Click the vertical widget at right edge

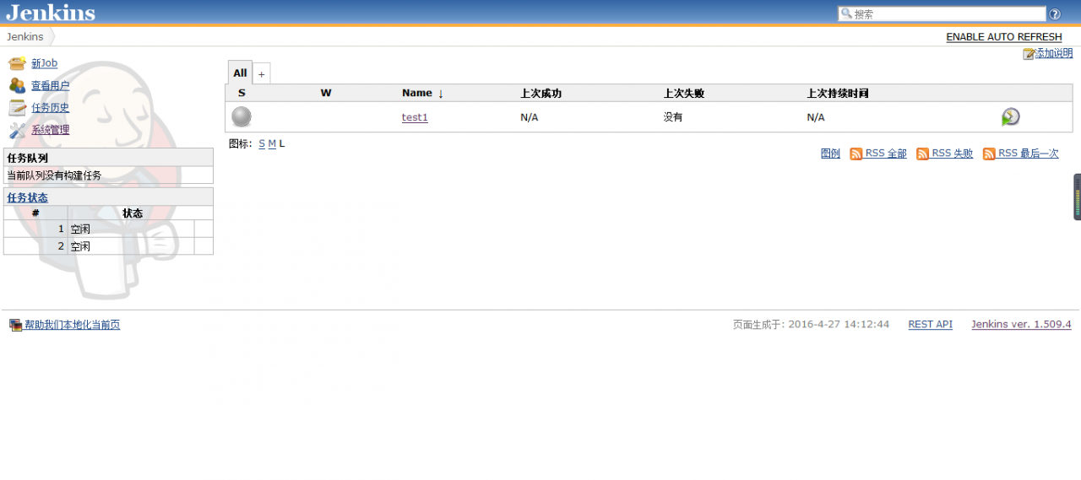[1077, 197]
